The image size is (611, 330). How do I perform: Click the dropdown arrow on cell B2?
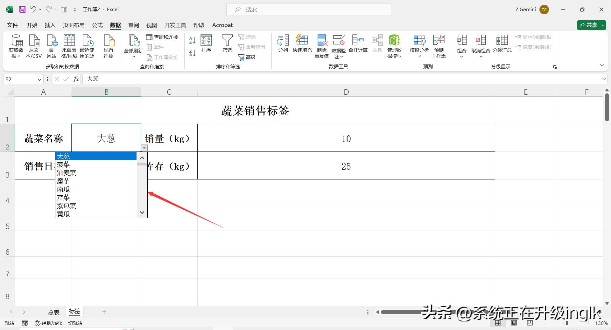tap(144, 148)
